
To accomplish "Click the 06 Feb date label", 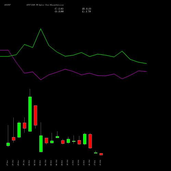I will tap(57, 163).
